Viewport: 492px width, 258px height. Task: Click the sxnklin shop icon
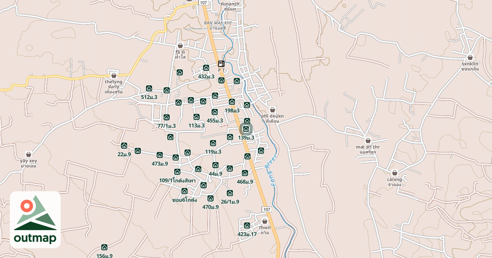coord(470,57)
